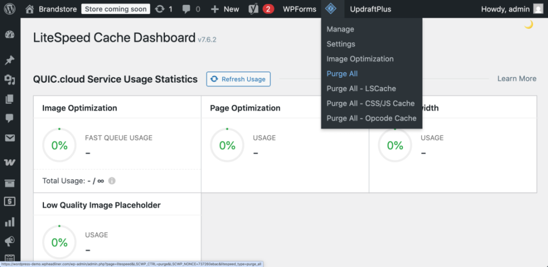This screenshot has height=267, width=548.
Task: Open the WPForms admin bar item
Action: [x=299, y=9]
